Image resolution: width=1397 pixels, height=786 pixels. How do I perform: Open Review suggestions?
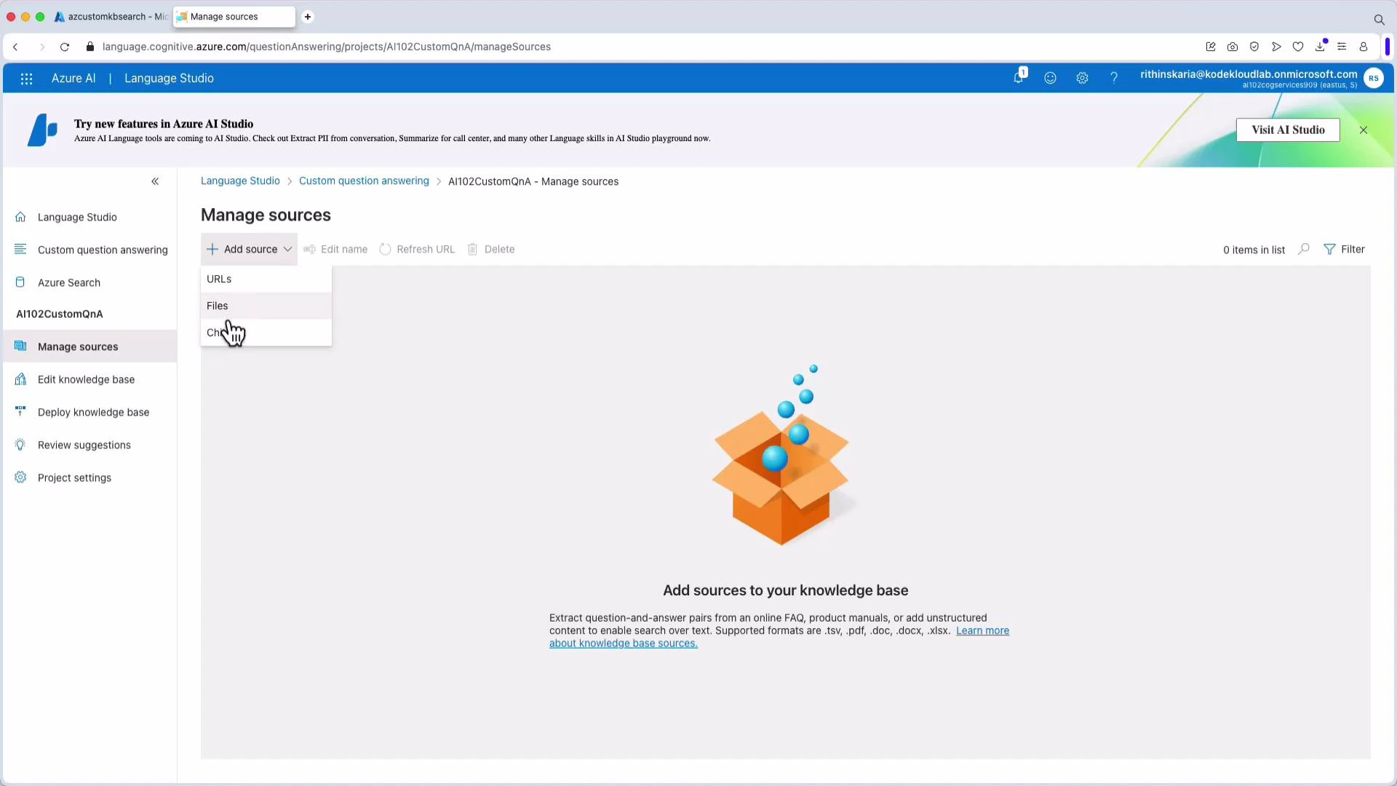click(84, 445)
